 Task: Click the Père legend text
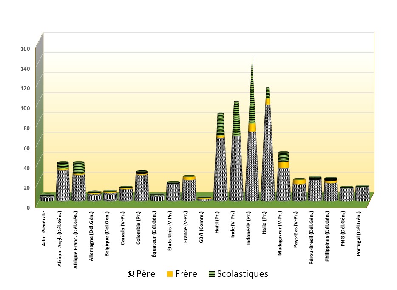[x=146, y=274]
